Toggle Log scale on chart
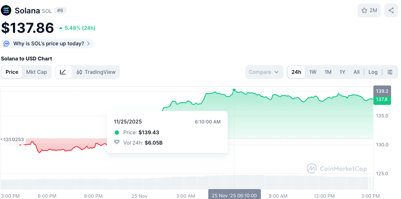The image size is (401, 199). coord(373,72)
